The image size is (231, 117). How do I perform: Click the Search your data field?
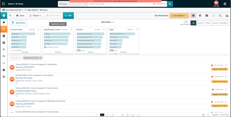tap(120, 4)
